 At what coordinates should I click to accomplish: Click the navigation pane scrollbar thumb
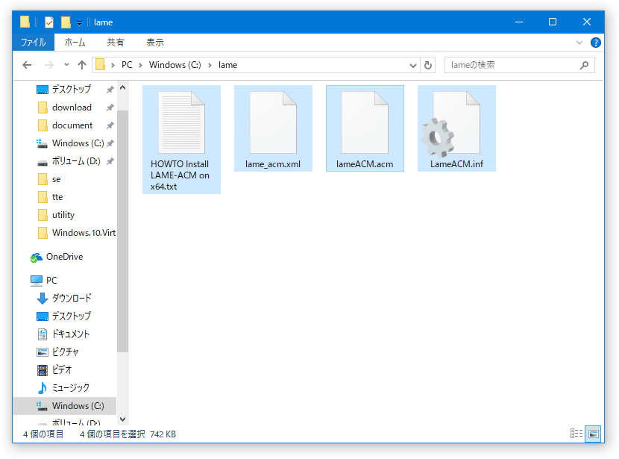[123, 231]
